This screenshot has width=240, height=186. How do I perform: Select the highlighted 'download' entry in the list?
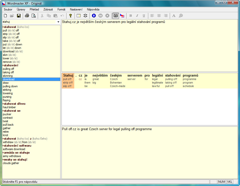[x=31, y=79]
